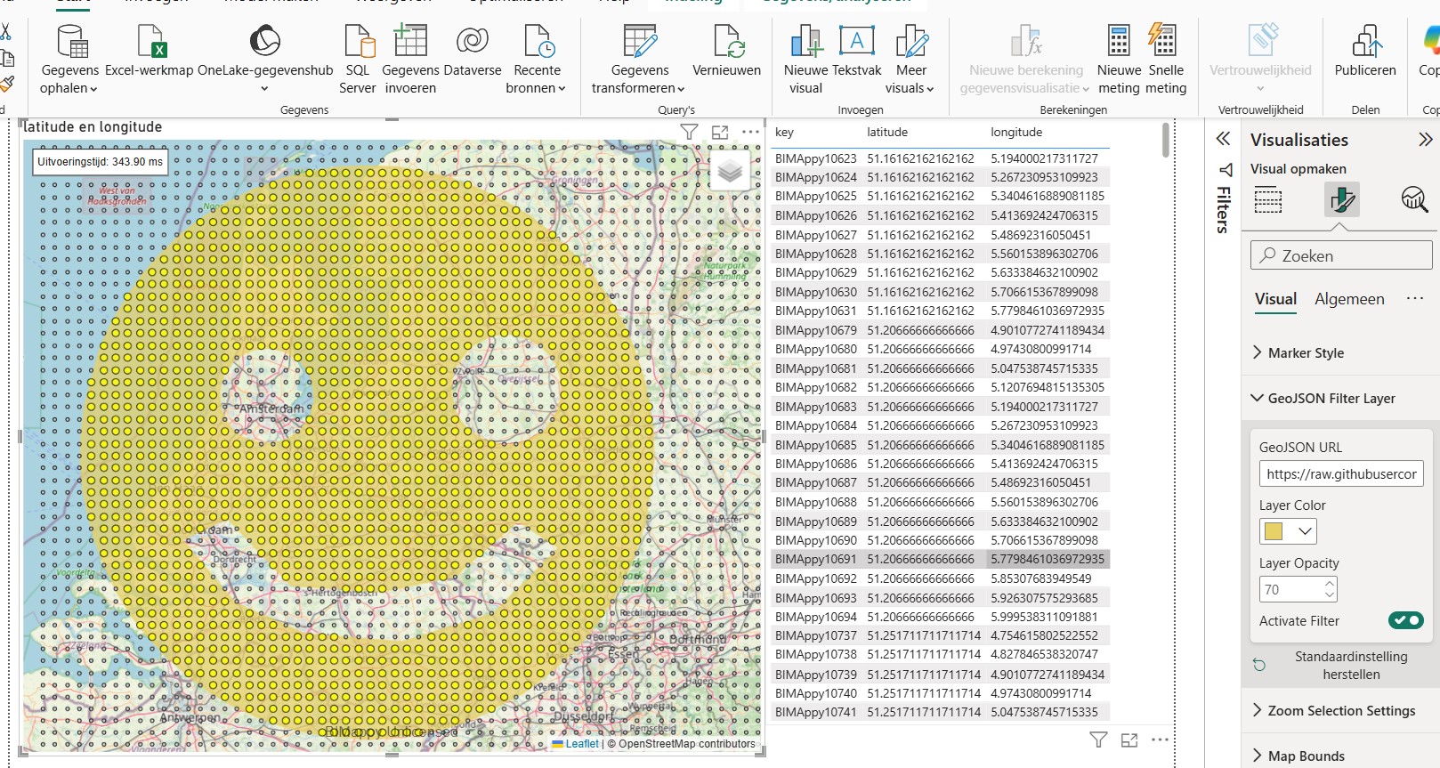Click the double right chevron beside Visualisaties
The height and width of the screenshot is (768, 1440).
tap(1426, 139)
